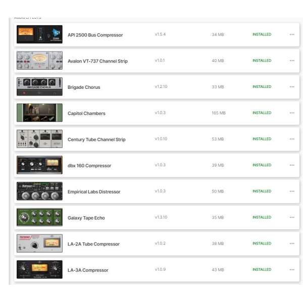303x303 pixels.
Task: Click version v1.0.1 of Avalon VT-737
Action: pos(160,60)
